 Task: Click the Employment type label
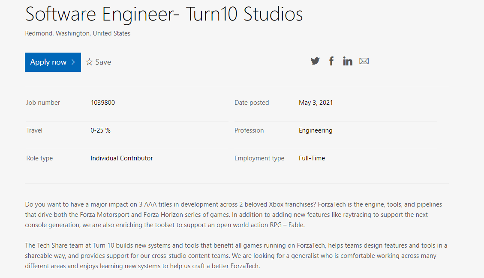pyautogui.click(x=259, y=158)
